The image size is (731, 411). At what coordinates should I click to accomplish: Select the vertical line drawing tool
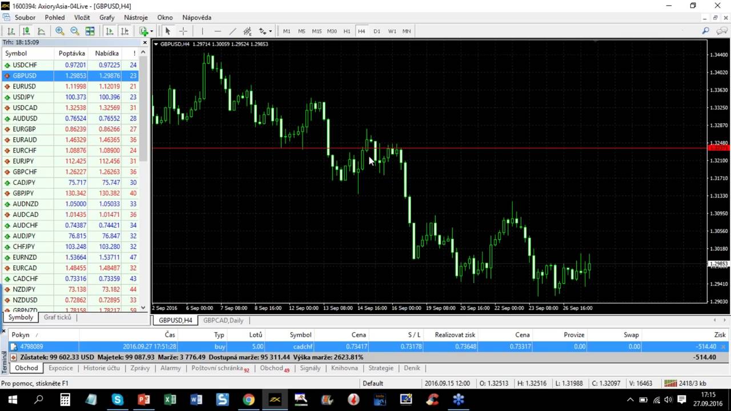pos(202,31)
